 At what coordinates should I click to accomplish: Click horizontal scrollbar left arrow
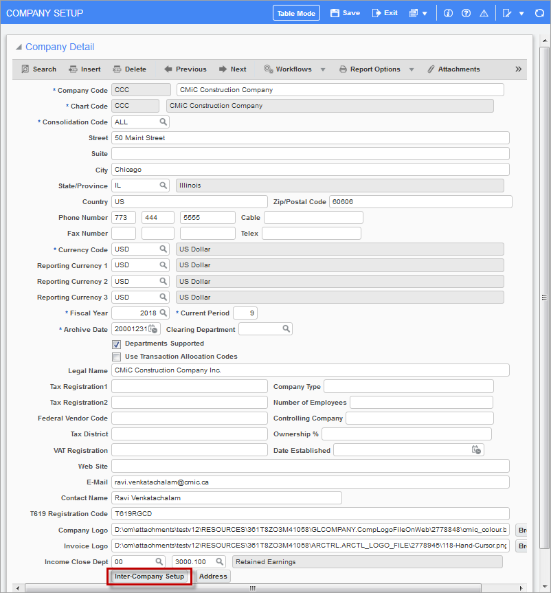click(x=17, y=588)
